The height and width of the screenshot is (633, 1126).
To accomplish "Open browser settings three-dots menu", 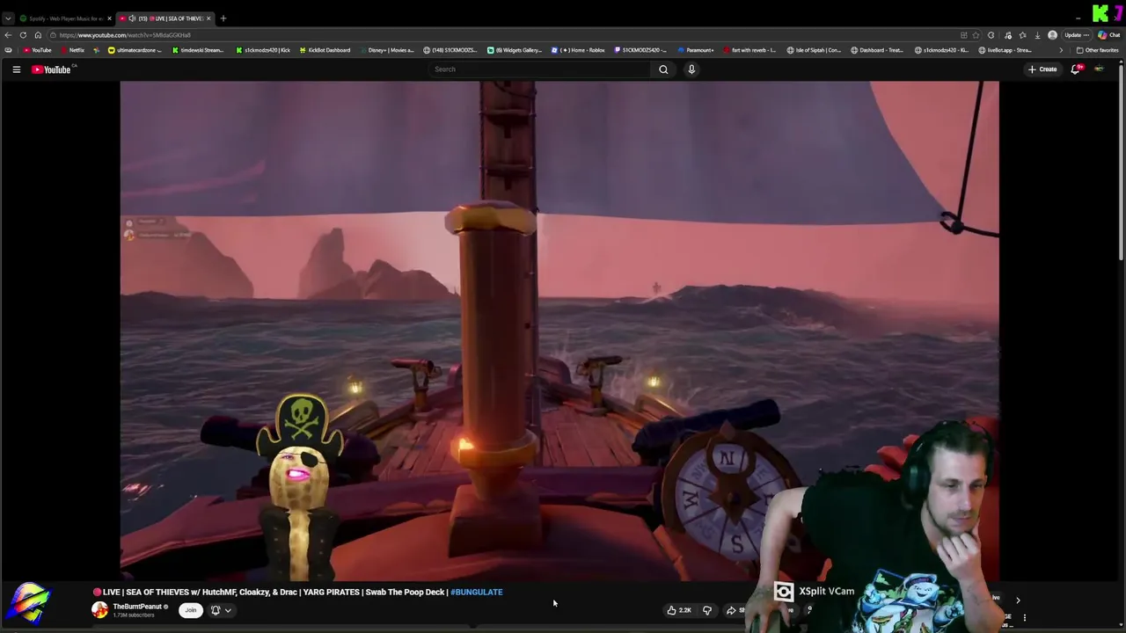I will (x=1086, y=35).
